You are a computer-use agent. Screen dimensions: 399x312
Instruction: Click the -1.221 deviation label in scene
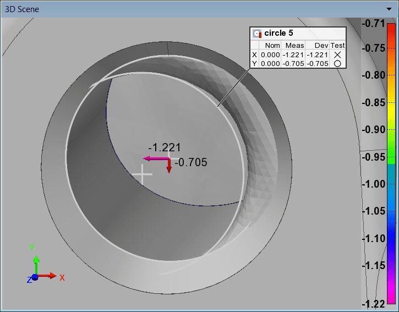point(165,147)
